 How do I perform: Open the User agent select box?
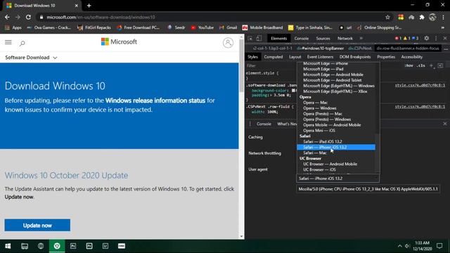[x=337, y=179]
